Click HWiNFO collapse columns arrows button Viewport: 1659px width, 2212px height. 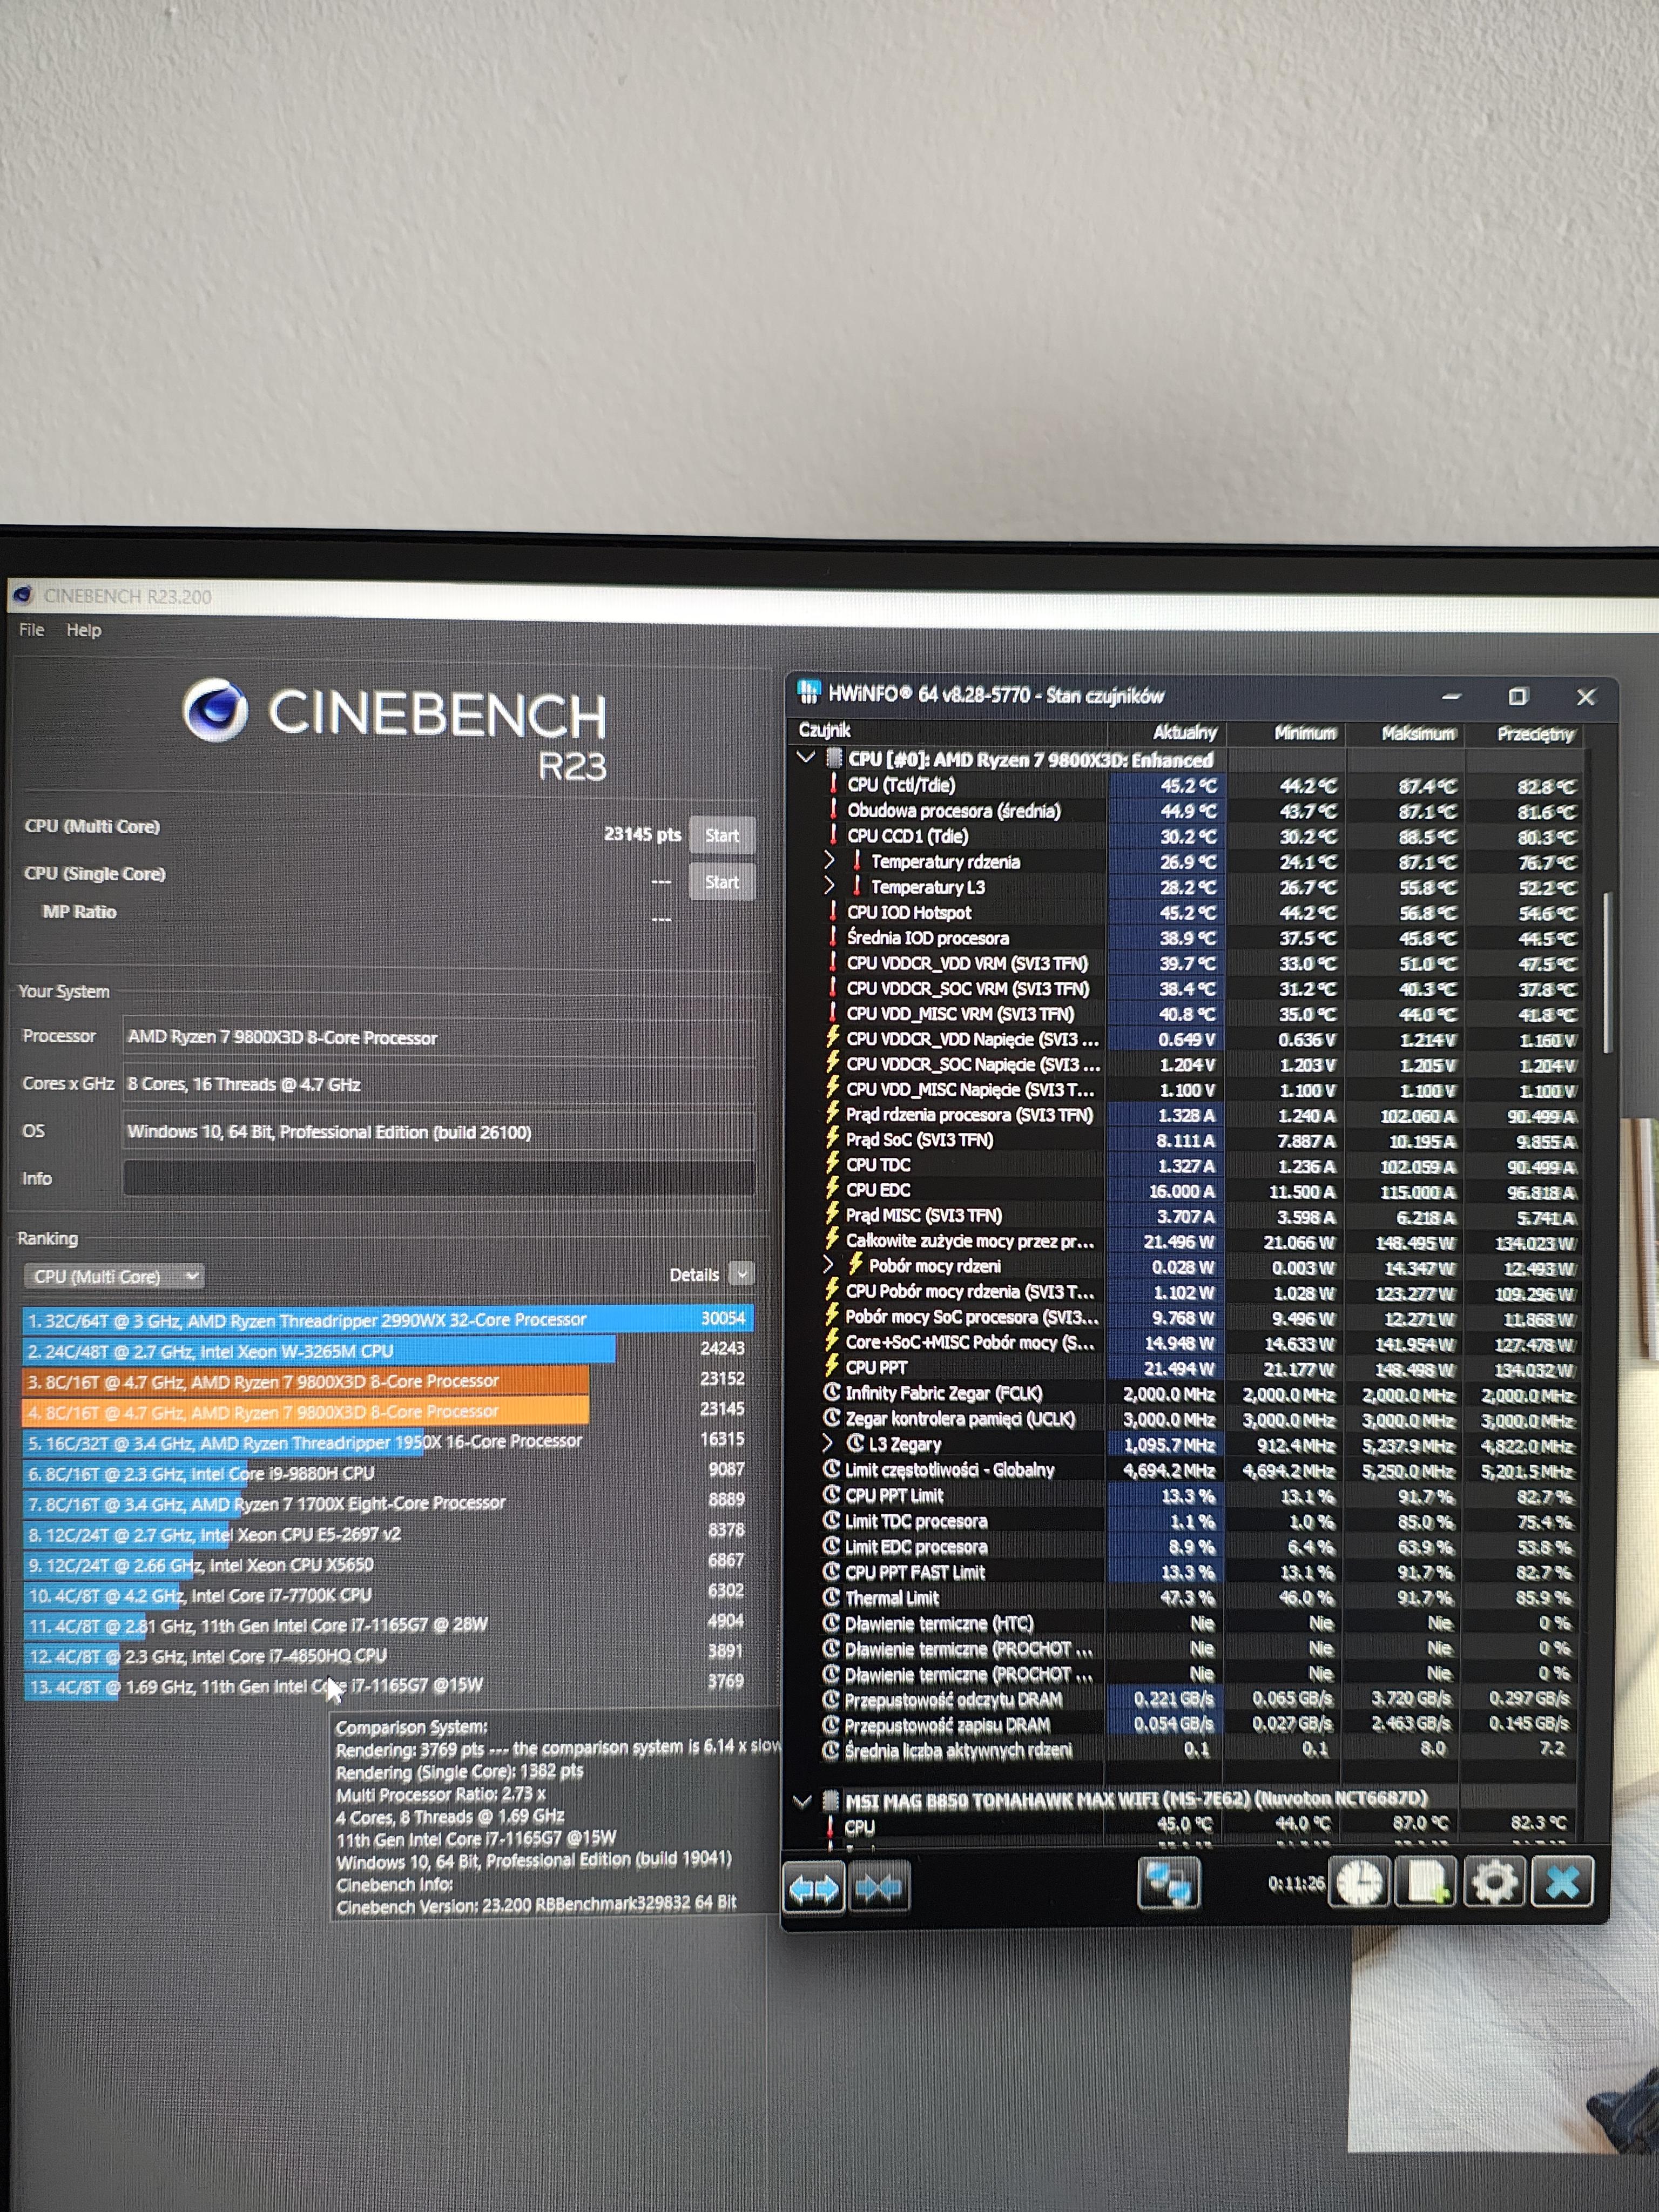pos(878,1887)
